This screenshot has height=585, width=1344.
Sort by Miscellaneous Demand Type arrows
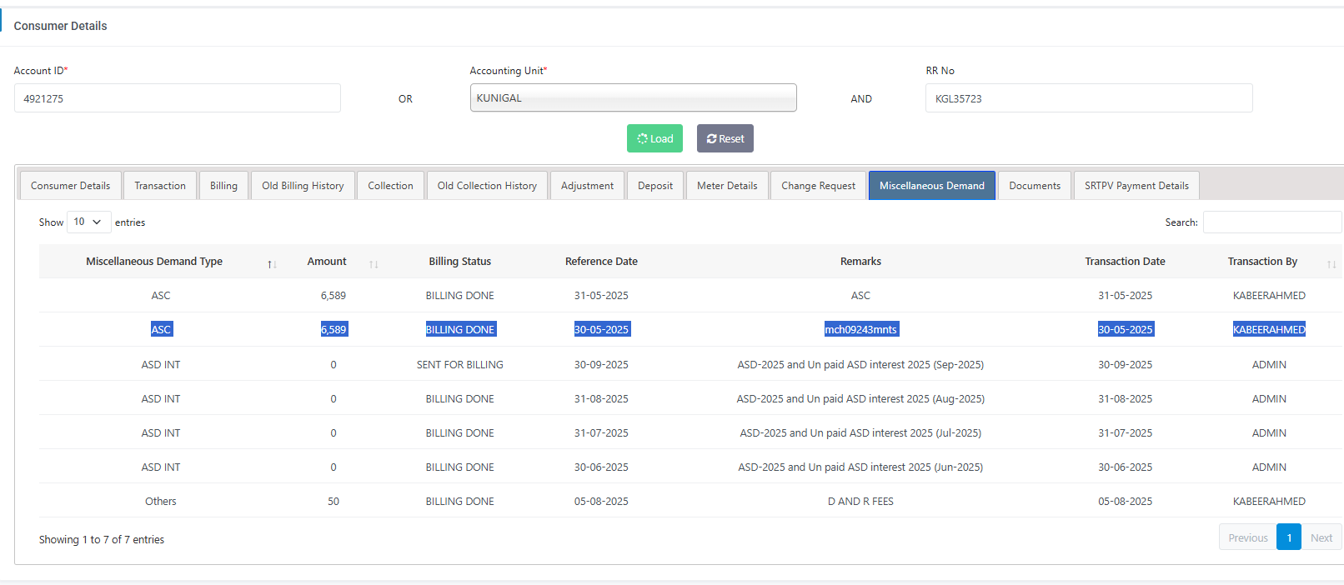[272, 264]
